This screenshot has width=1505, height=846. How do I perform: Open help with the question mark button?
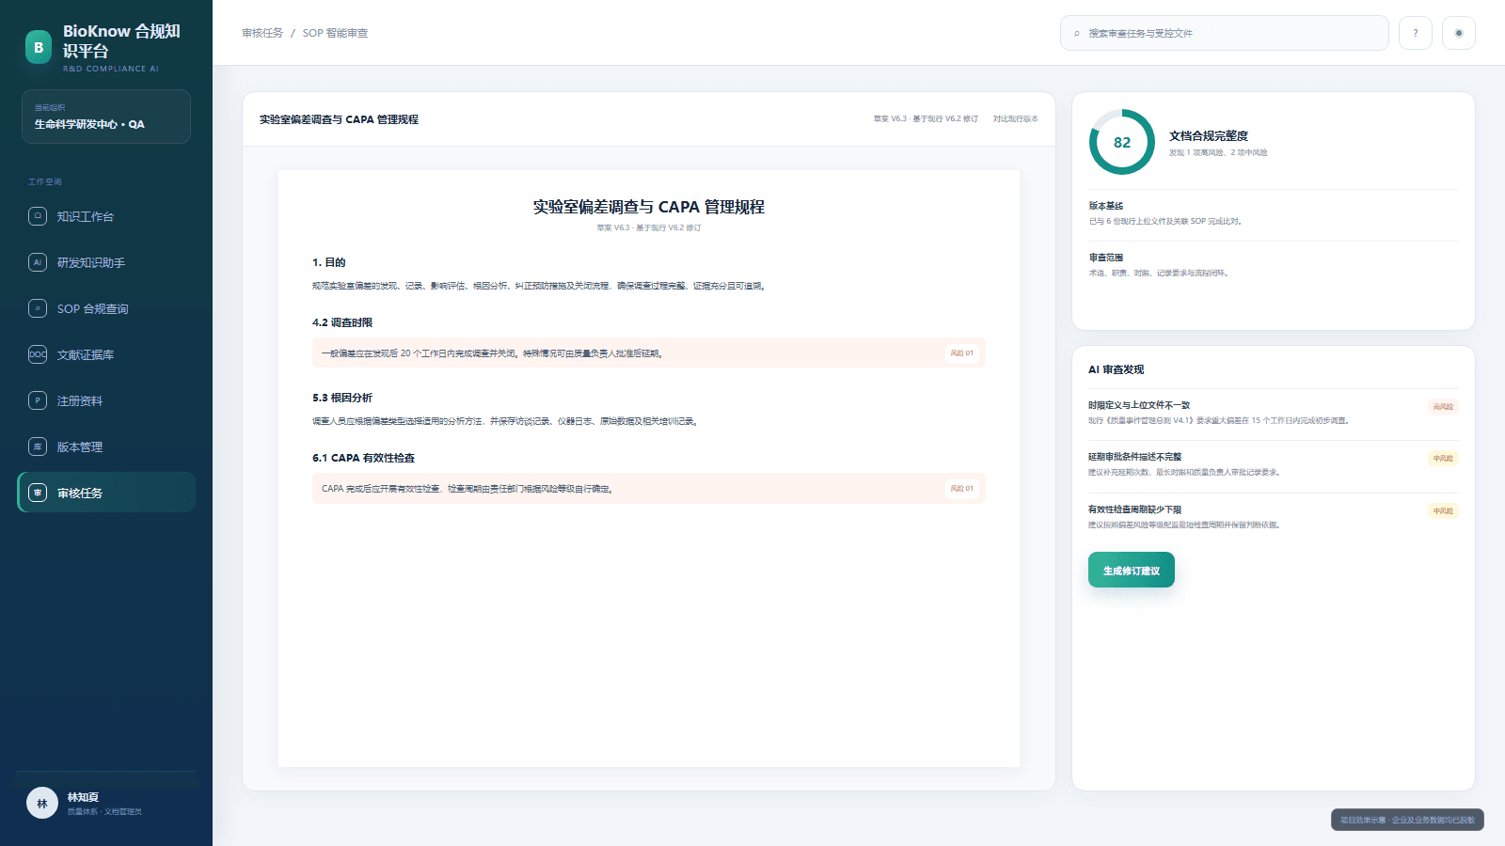click(x=1416, y=33)
